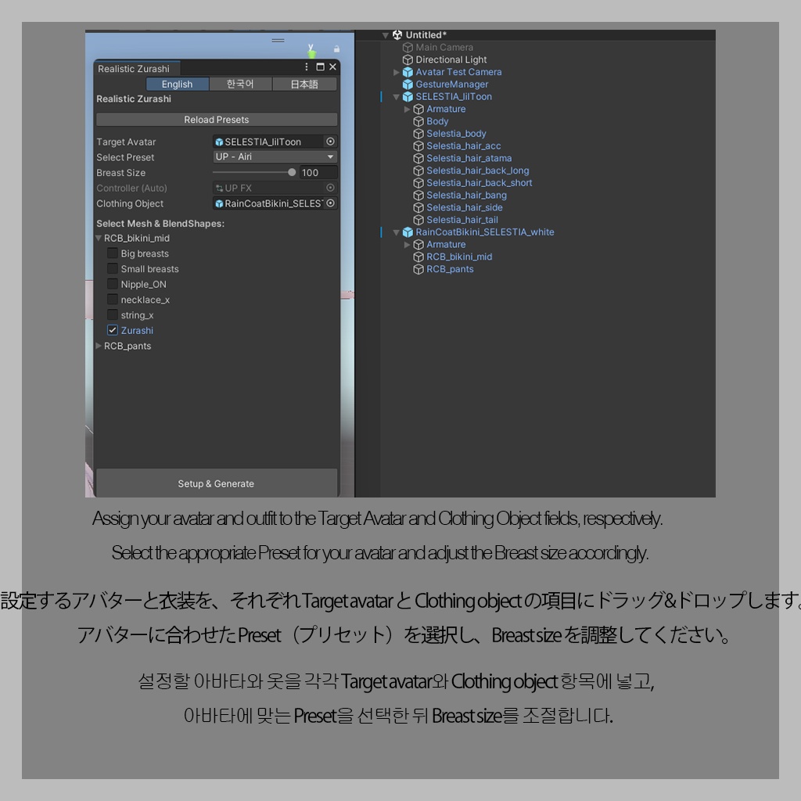Enable the Big breasts checkbox
Viewport: 801px width, 801px height.
pos(113,253)
